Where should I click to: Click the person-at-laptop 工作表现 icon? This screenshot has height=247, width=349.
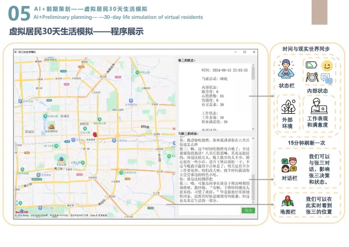[x=319, y=107]
